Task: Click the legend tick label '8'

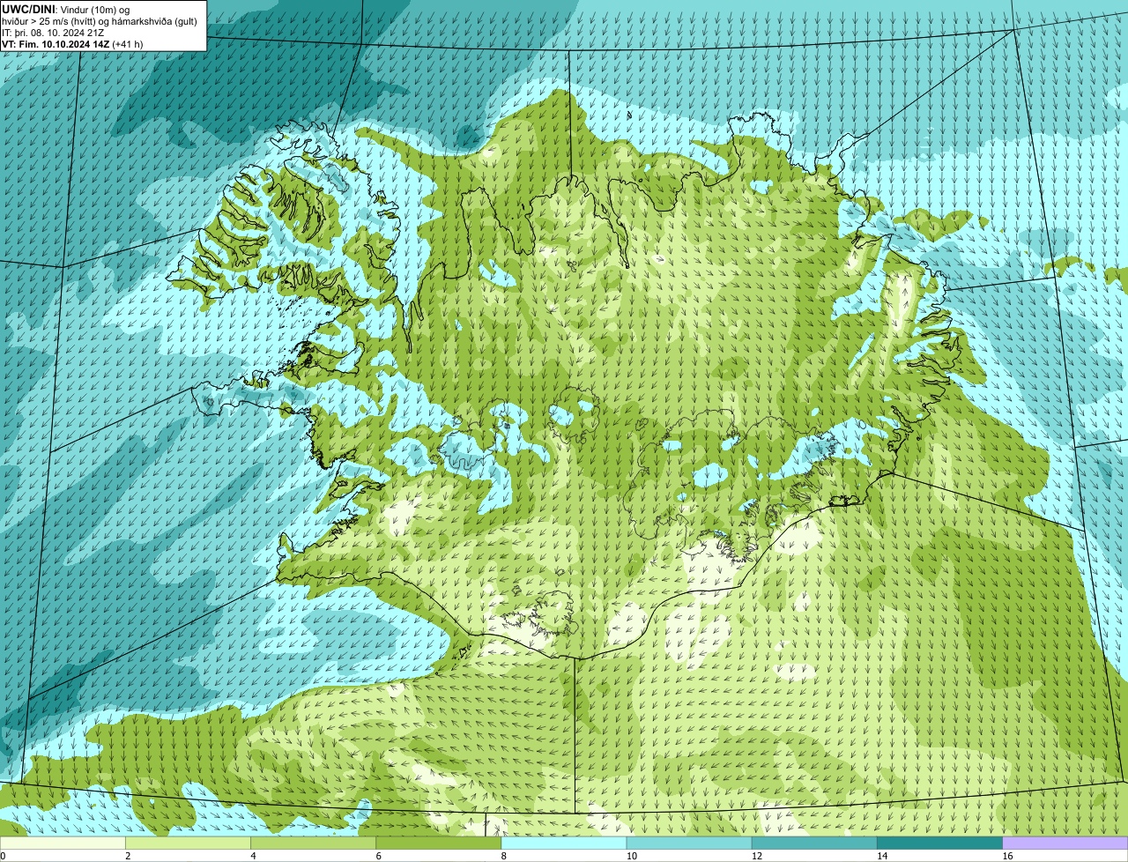Action: click(504, 856)
